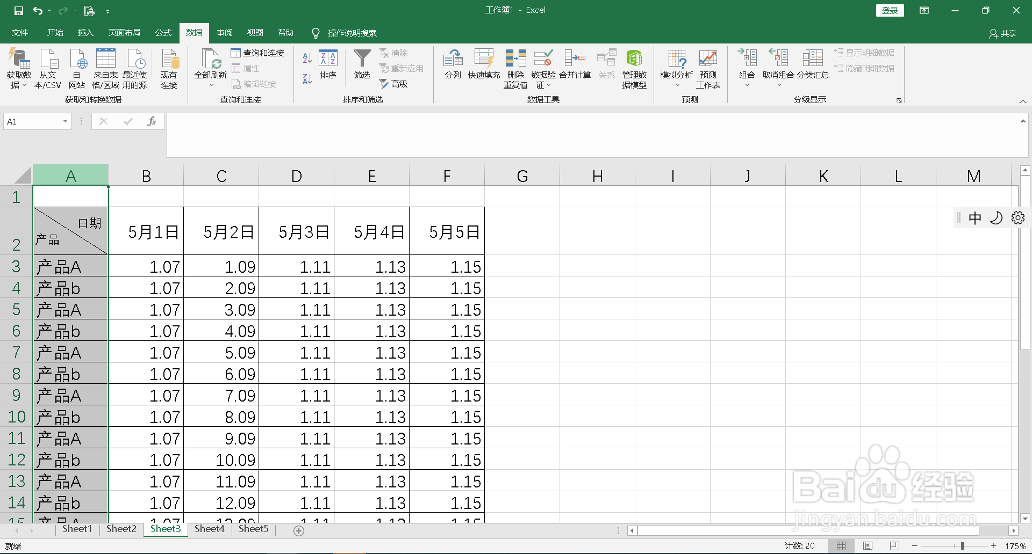
Task: Open the Formulas (公式) tab
Action: tap(163, 33)
